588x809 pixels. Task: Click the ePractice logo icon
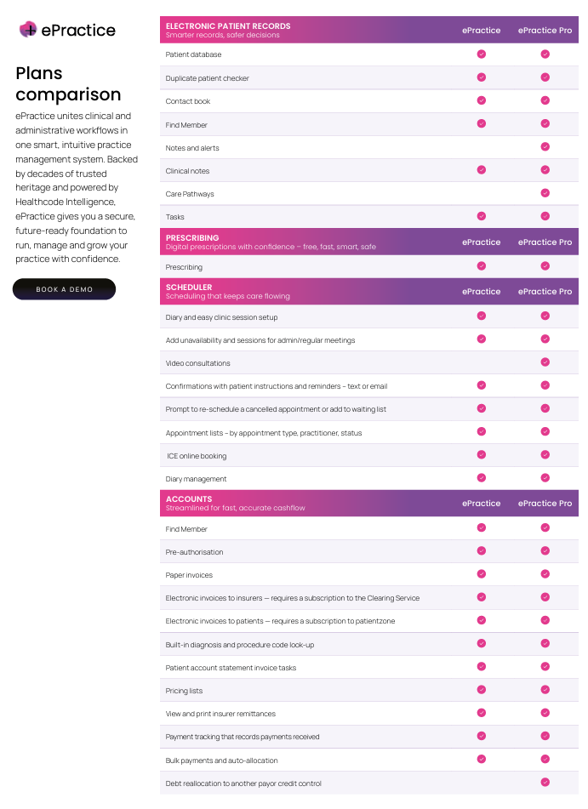(28, 30)
